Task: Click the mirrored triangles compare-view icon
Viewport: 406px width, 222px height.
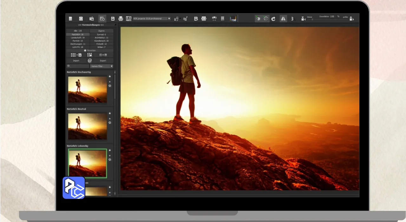Action: [x=283, y=19]
